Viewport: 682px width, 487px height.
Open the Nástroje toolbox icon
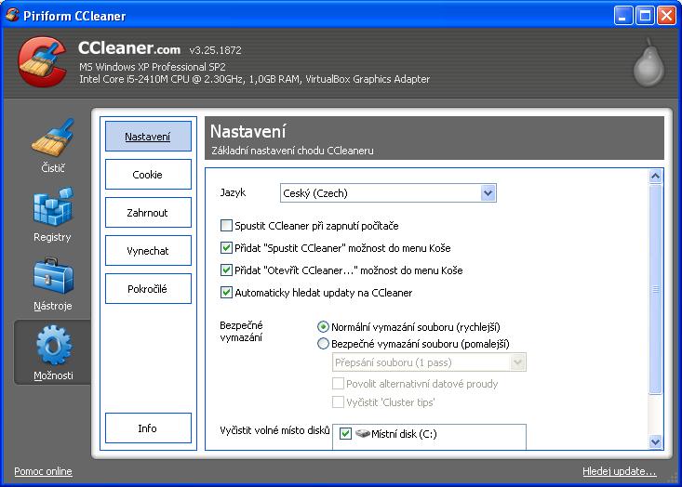tap(52, 278)
